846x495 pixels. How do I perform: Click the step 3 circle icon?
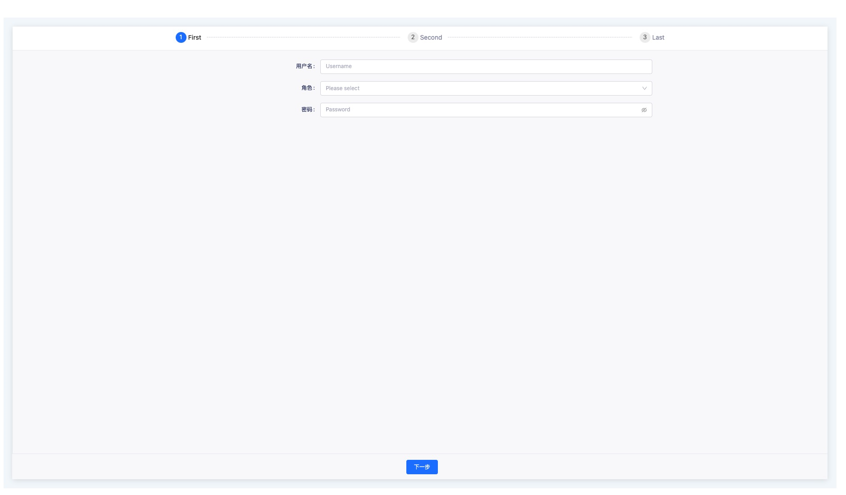[x=645, y=37]
